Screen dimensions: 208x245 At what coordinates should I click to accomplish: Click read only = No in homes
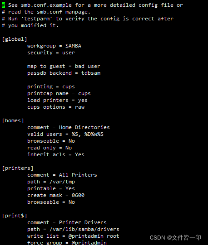click(x=50, y=148)
